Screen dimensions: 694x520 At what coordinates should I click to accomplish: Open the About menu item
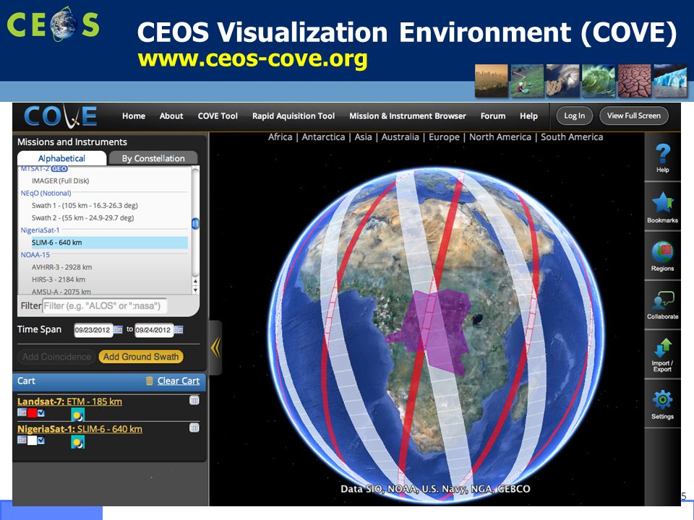pyautogui.click(x=171, y=116)
